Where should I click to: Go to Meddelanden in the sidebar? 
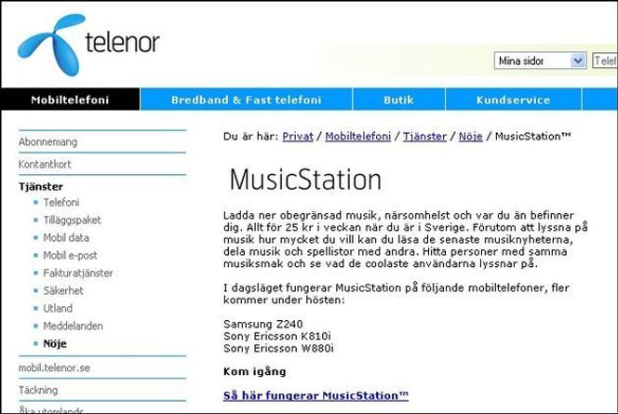point(73,327)
